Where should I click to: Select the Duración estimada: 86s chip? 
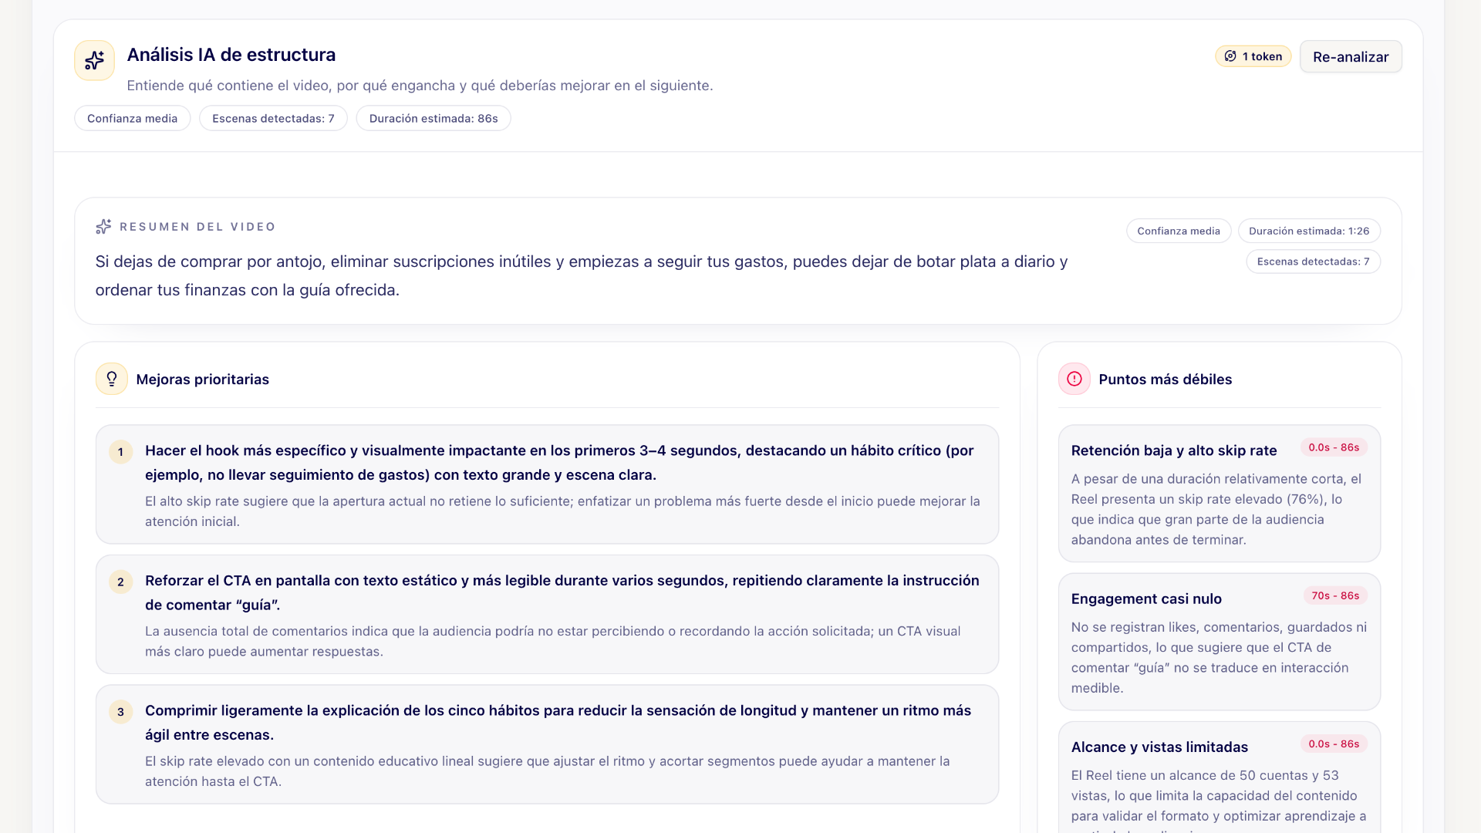coord(434,118)
